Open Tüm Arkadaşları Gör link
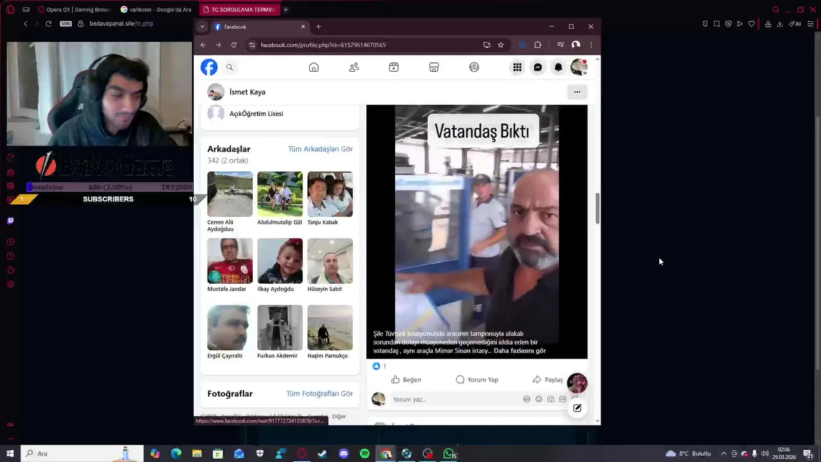Viewport: 821px width, 462px height. (x=320, y=149)
